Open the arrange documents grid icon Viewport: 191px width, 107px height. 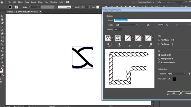67,2
